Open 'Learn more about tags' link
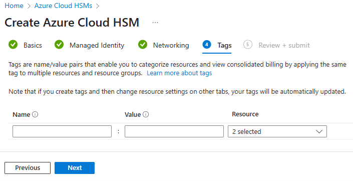 click(179, 73)
